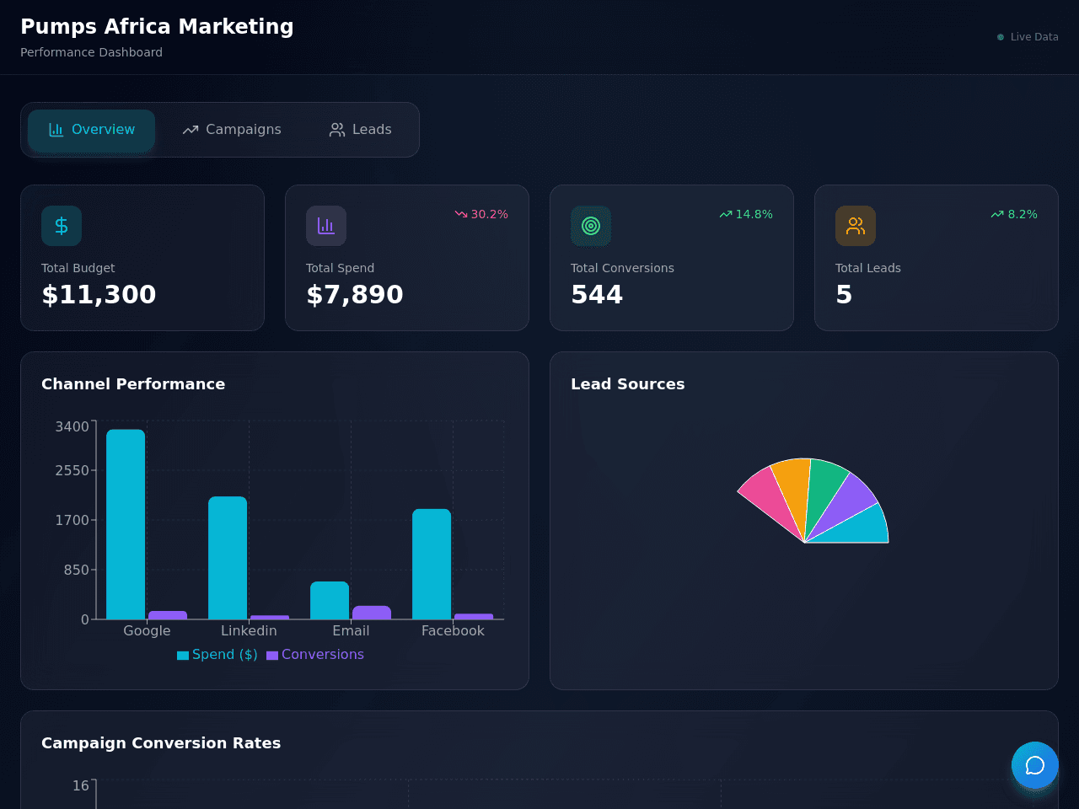This screenshot has height=809, width=1079.
Task: Click the Facebook axis label
Action: click(x=453, y=631)
